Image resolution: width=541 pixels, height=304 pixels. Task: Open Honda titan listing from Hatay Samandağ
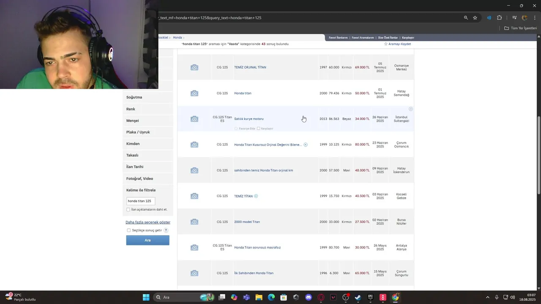[x=243, y=93]
